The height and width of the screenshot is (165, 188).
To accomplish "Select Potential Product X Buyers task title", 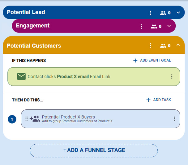I will (68, 117).
